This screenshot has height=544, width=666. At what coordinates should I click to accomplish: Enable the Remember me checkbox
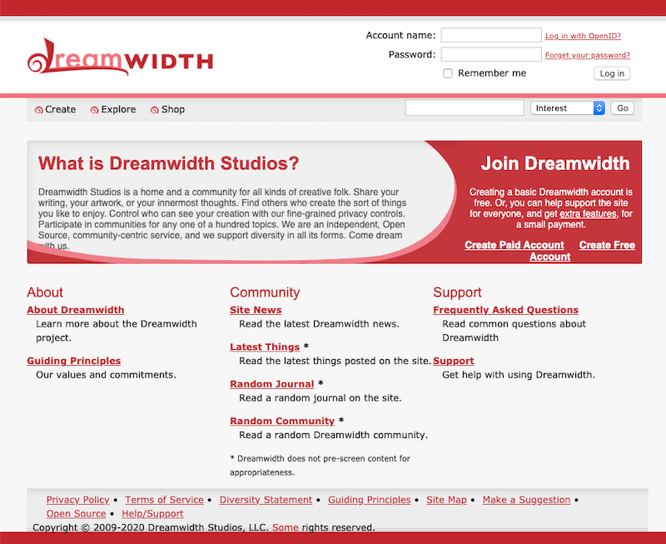tap(448, 73)
